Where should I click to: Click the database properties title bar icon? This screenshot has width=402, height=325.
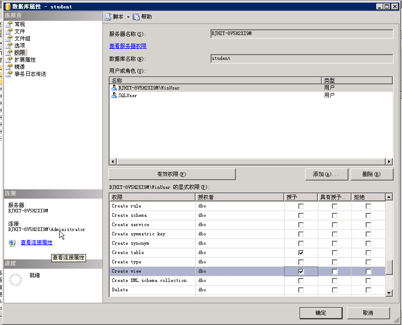click(8, 7)
